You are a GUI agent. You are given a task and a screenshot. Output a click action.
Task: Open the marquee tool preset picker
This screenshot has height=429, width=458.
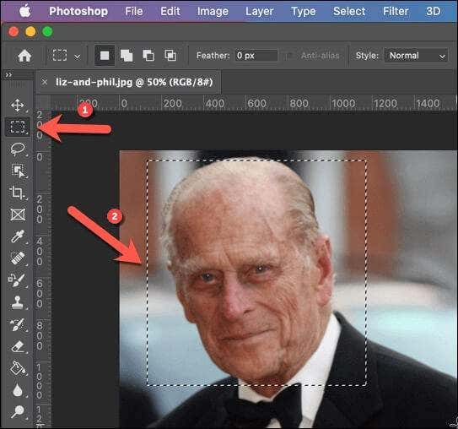pyautogui.click(x=67, y=55)
